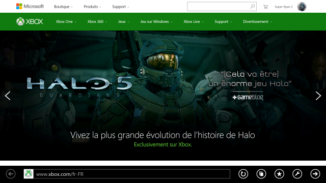The image size is (326, 183).
Task: Open the tabs view icon
Action: [261, 174]
